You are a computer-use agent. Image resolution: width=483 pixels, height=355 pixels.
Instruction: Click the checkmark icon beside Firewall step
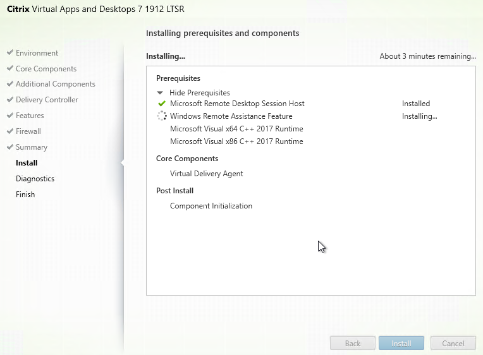click(x=9, y=131)
